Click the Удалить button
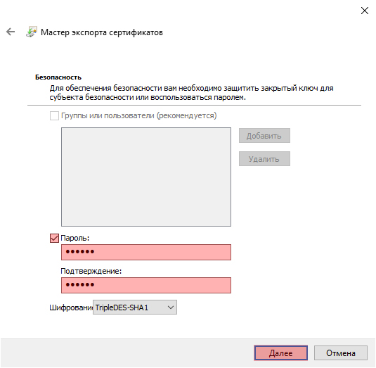Screen dimensions: 376x368 pos(264,159)
